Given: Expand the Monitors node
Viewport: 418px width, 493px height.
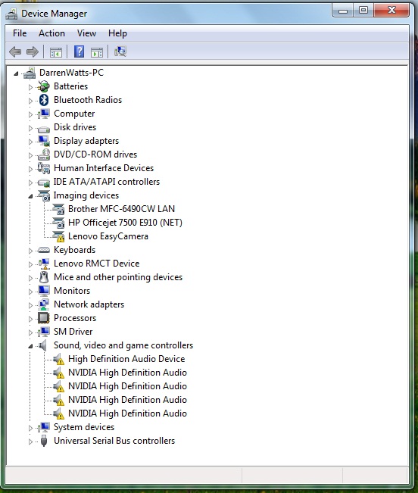Looking at the screenshot, I should [x=30, y=292].
